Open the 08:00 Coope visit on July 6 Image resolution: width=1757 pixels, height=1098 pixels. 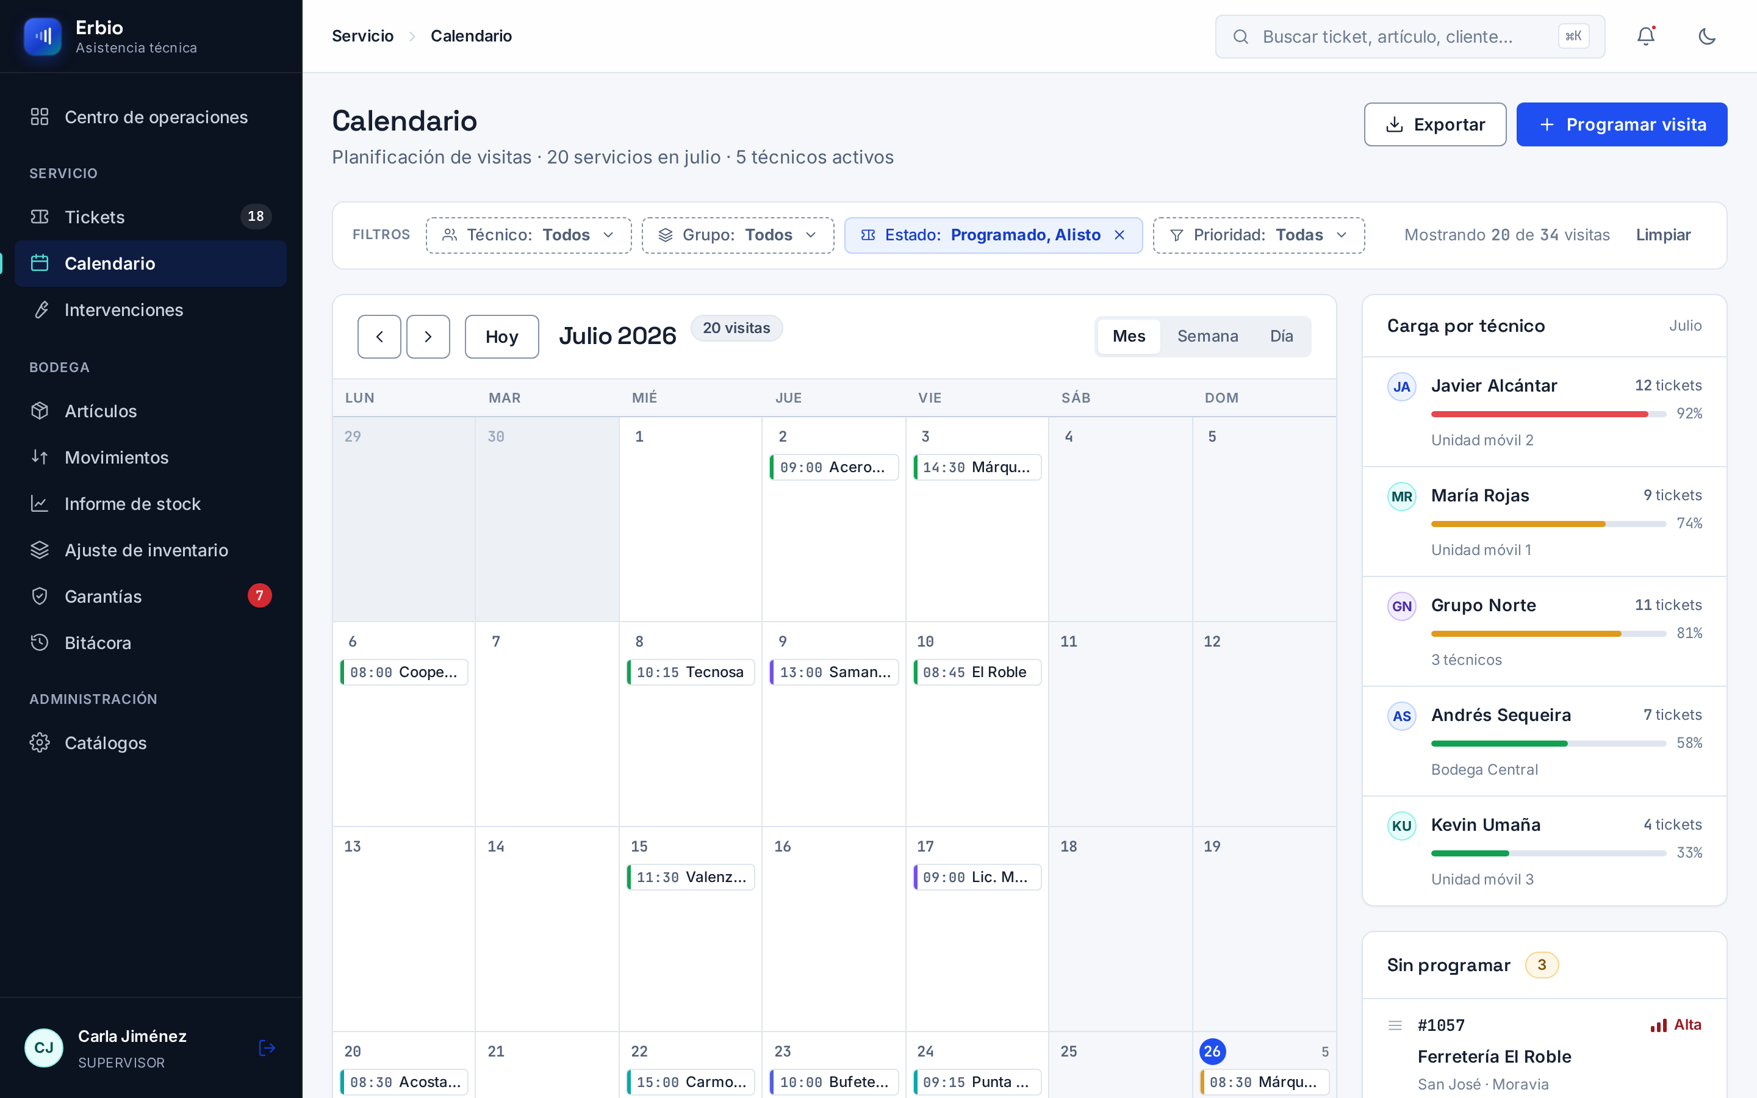pyautogui.click(x=404, y=672)
